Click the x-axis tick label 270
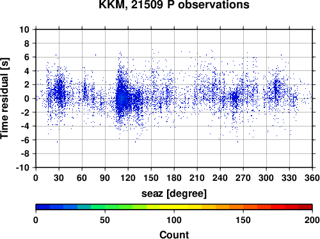 pos(243,178)
